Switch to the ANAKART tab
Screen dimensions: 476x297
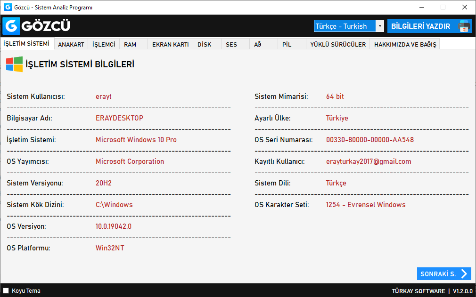tap(71, 44)
